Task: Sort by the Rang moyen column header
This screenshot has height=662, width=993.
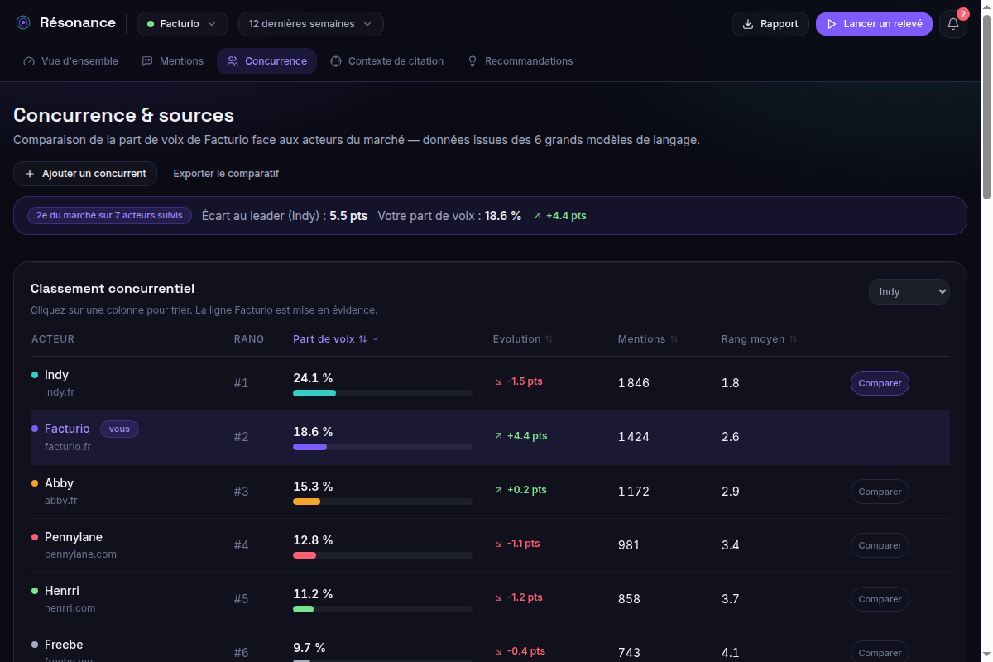Action: [759, 339]
